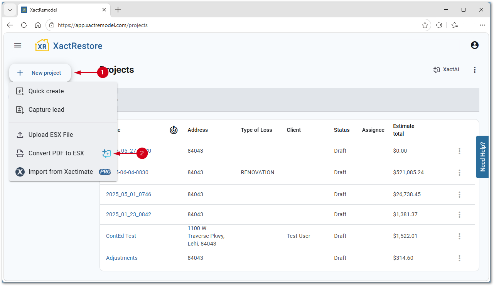The image size is (494, 286).
Task: Click the target icon in the table header
Action: click(174, 130)
